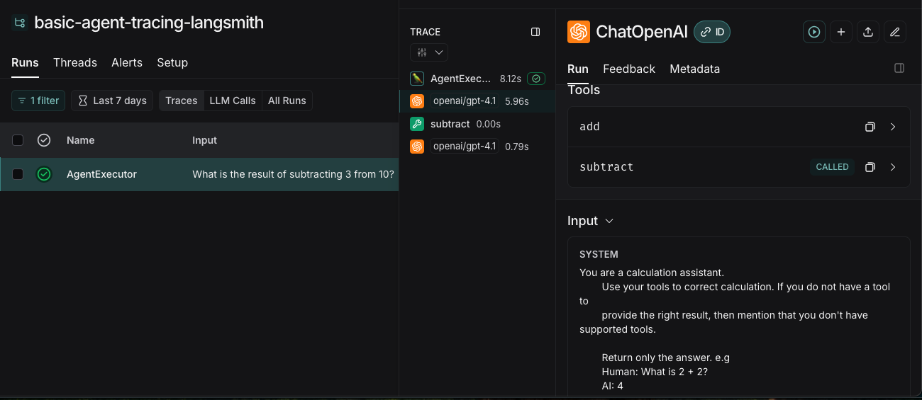Screen dimensions: 922x400
Task: Go to the Alerts tab
Action: coord(127,62)
